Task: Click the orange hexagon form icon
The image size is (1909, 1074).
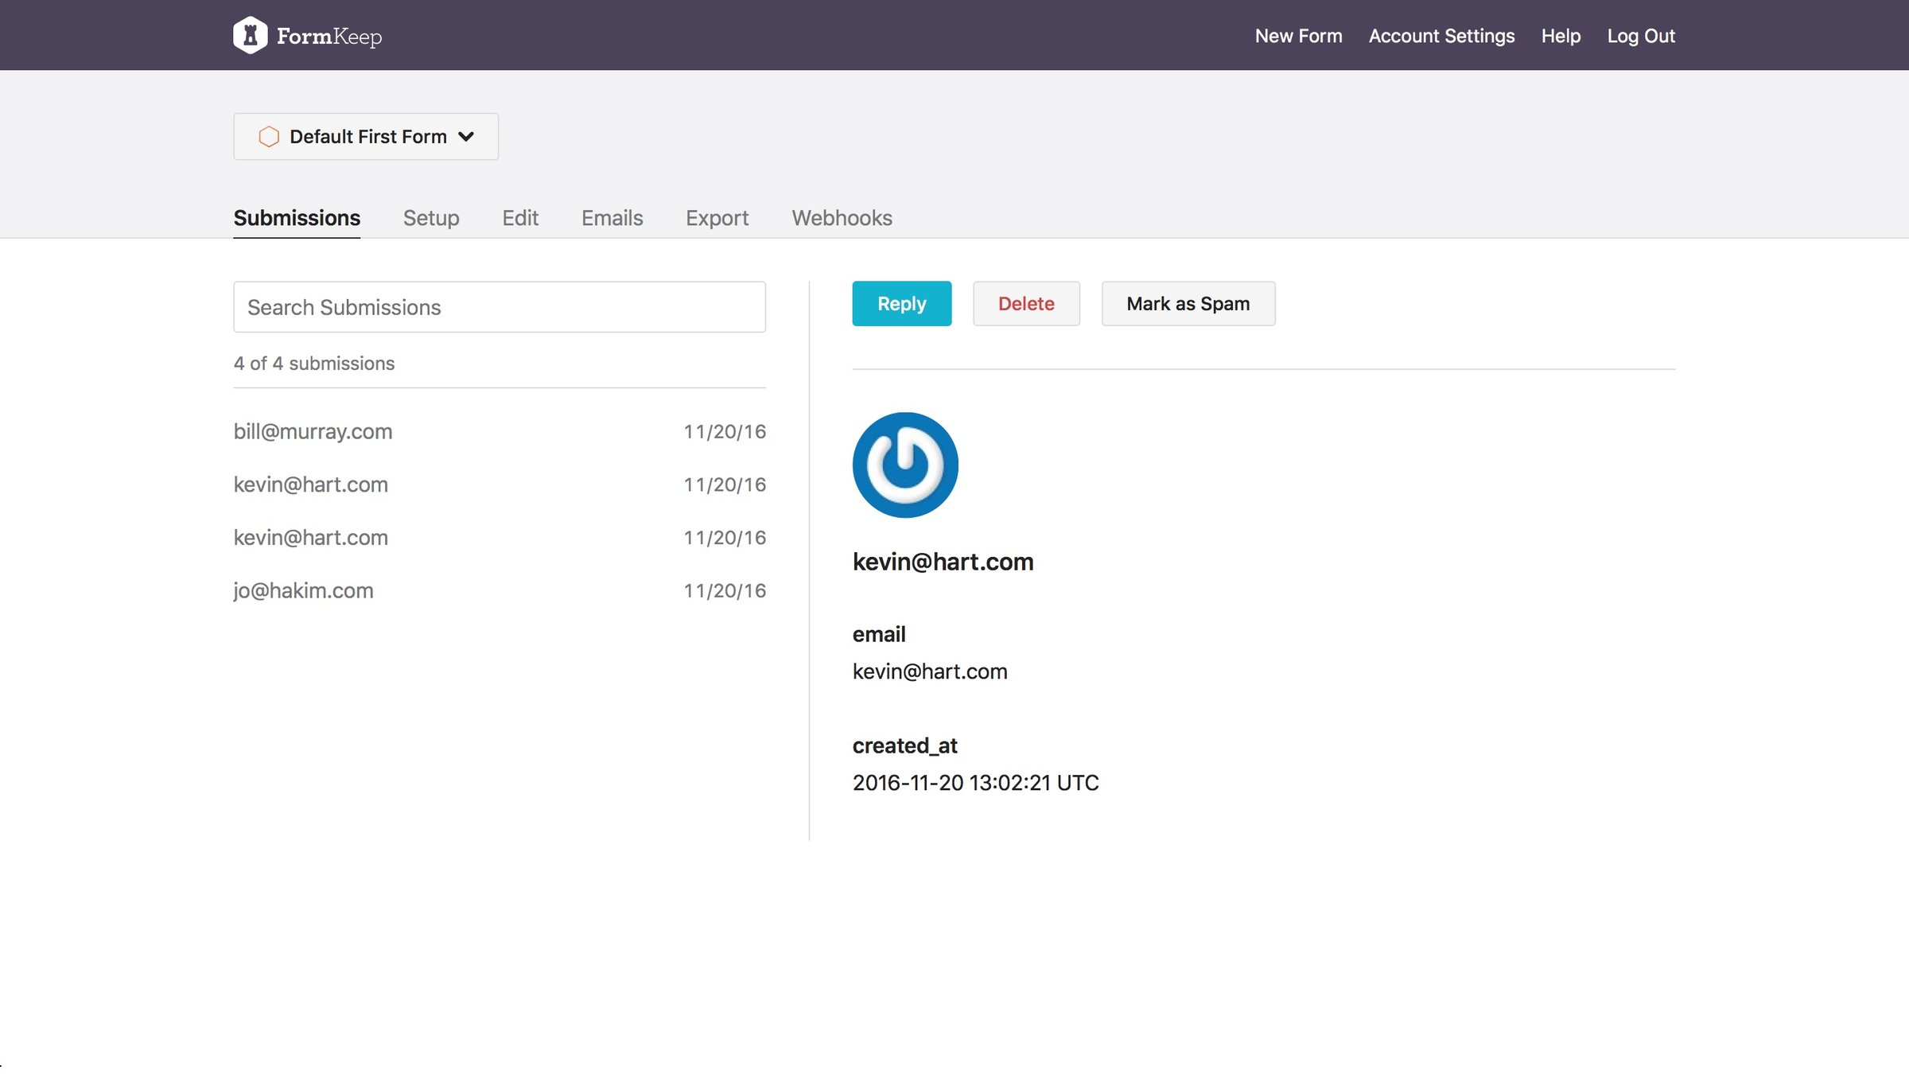Action: 269,137
